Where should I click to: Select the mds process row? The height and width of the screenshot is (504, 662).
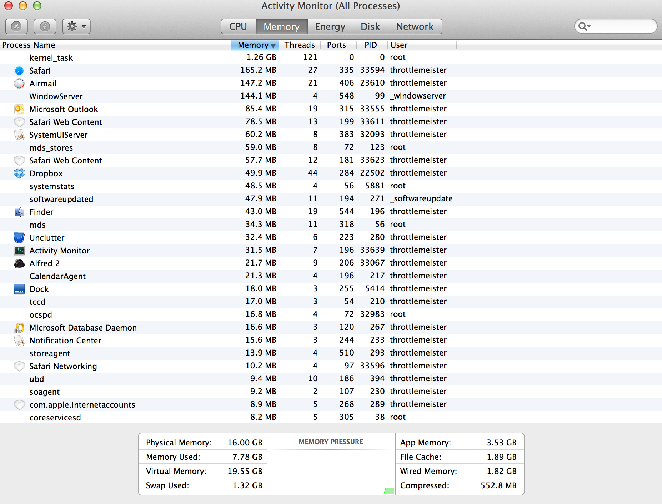click(x=331, y=225)
